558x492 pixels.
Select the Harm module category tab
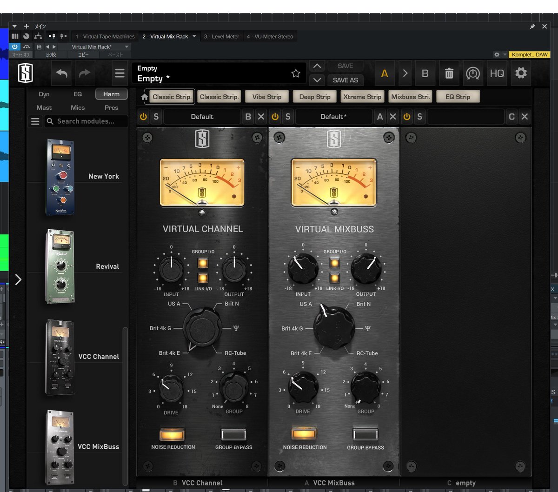pos(111,94)
